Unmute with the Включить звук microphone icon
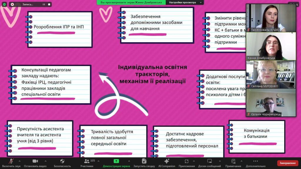 point(11,161)
